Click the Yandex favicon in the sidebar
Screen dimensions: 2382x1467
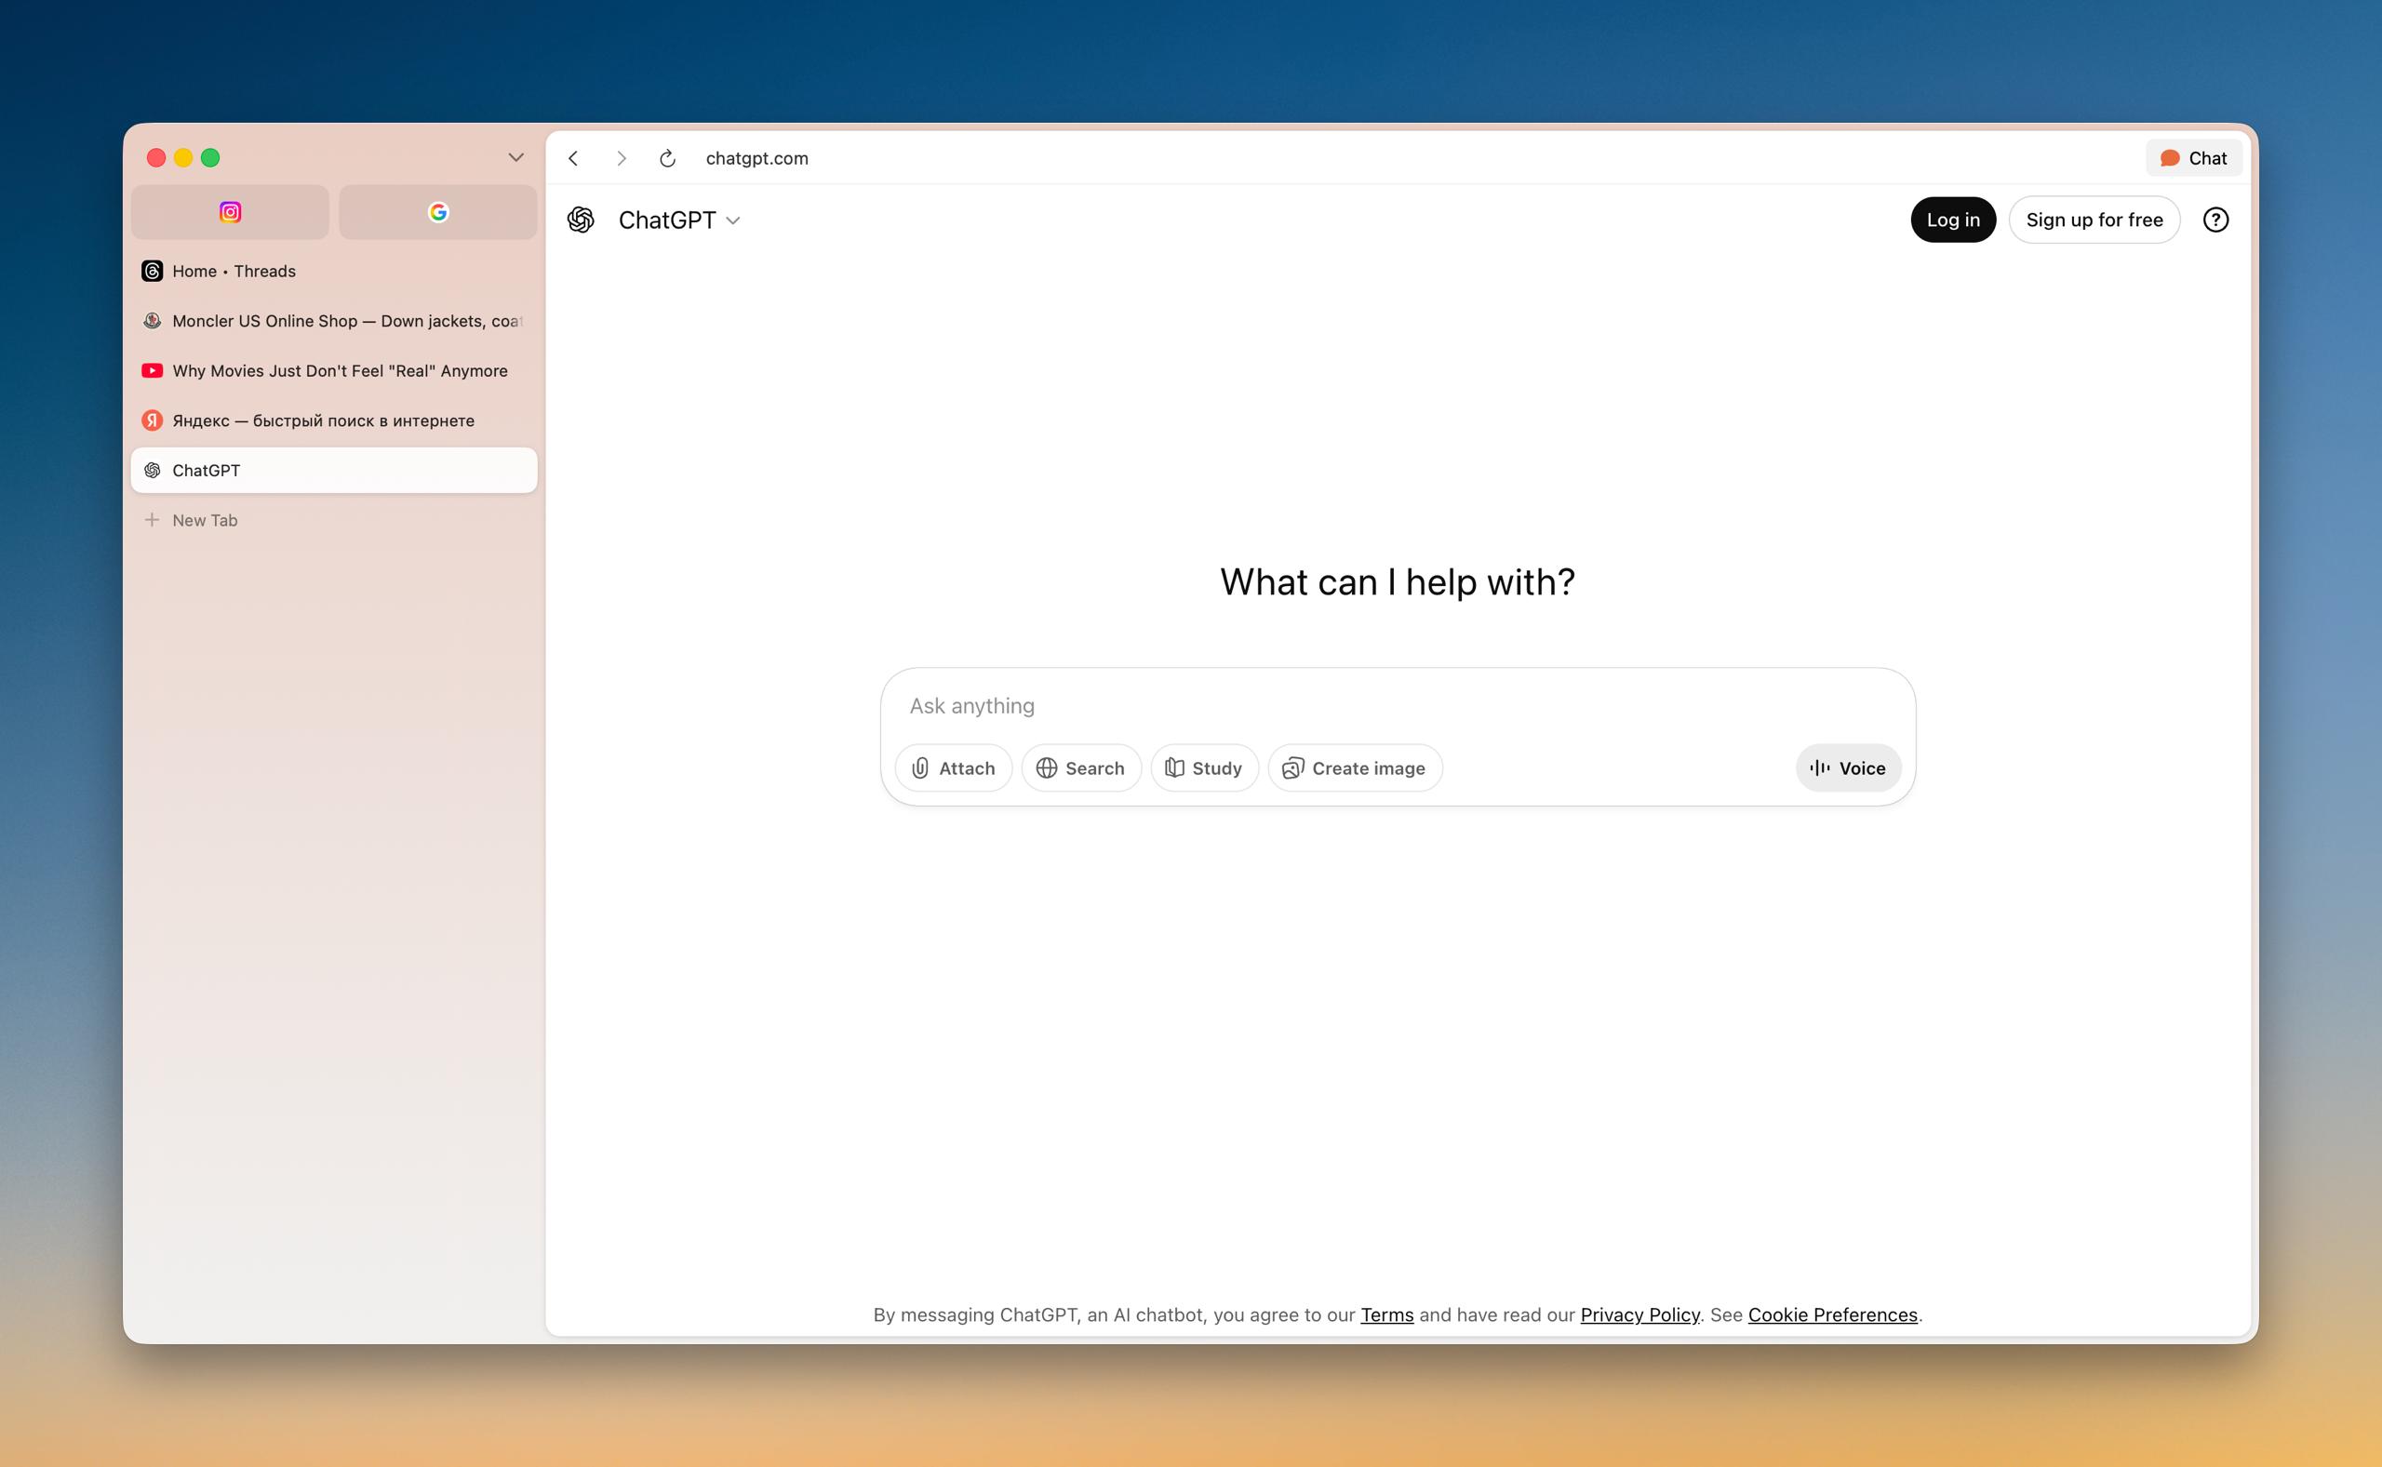coord(153,420)
